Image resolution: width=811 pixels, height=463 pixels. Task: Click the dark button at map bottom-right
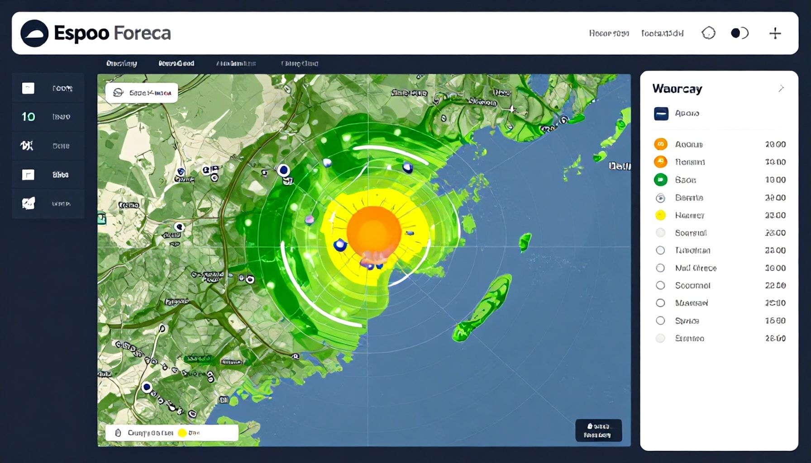598,430
